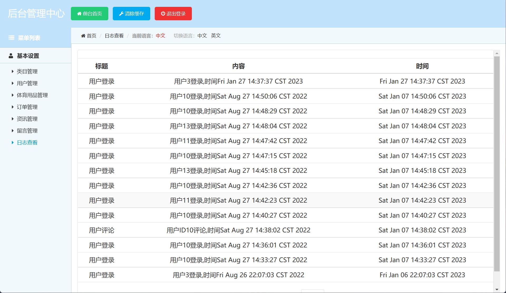Click the home icon in breadcrumb
506x293 pixels.
(x=83, y=36)
